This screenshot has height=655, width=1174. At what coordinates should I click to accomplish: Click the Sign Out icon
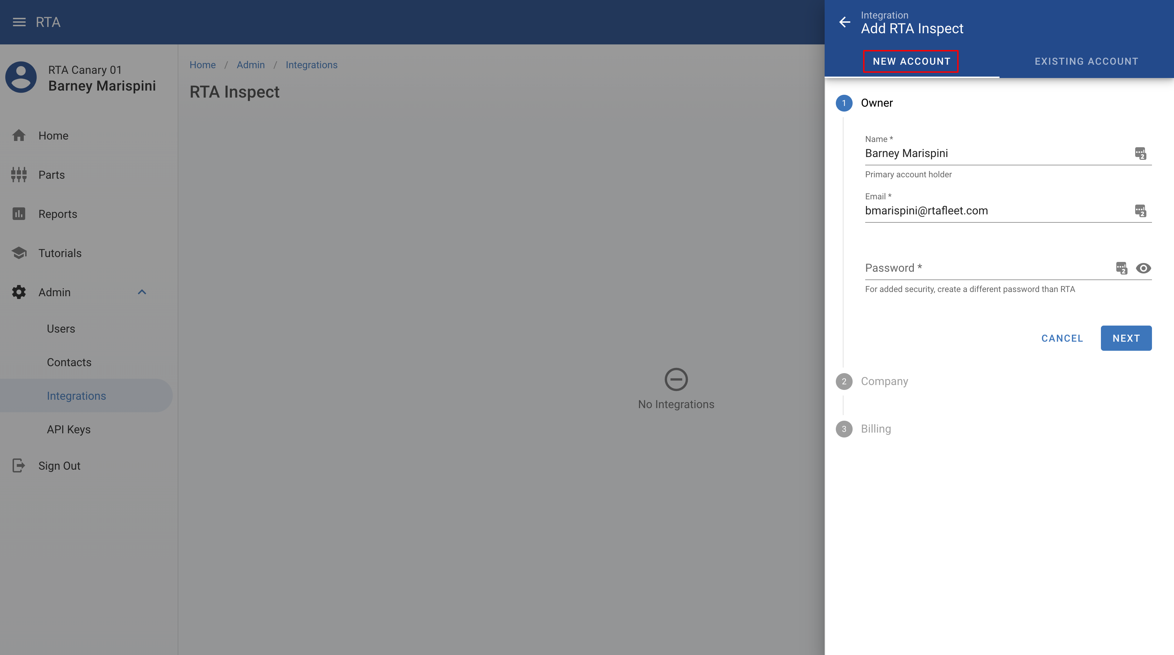click(19, 465)
